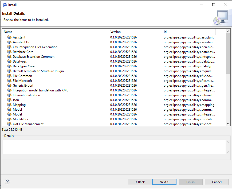Click the icon beside Json

pos(9,100)
